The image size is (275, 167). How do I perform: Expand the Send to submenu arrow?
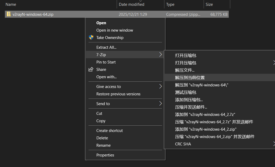[x=160, y=104]
